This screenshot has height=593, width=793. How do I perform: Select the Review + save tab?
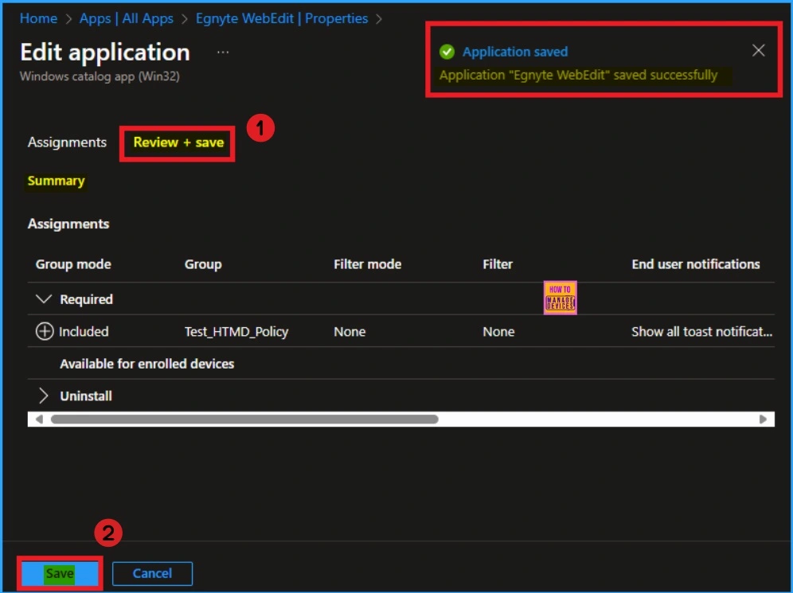click(x=178, y=142)
